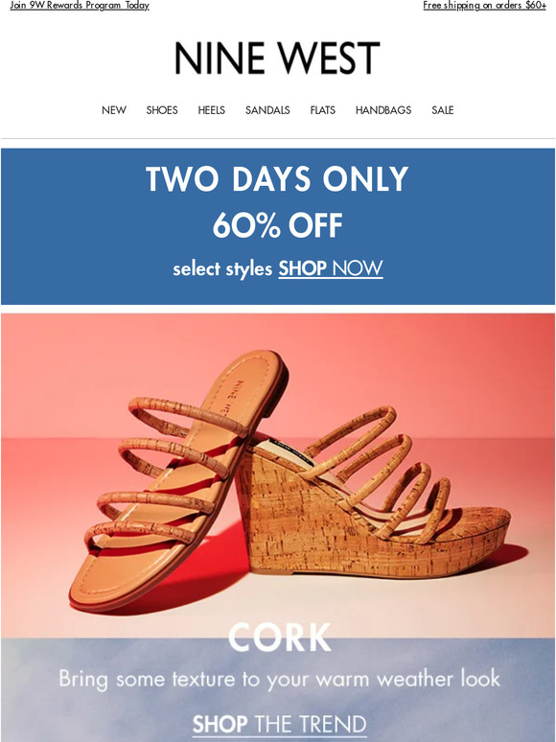Click the select styles text in banner
Image resolution: width=556 pixels, height=742 pixels.
222,268
